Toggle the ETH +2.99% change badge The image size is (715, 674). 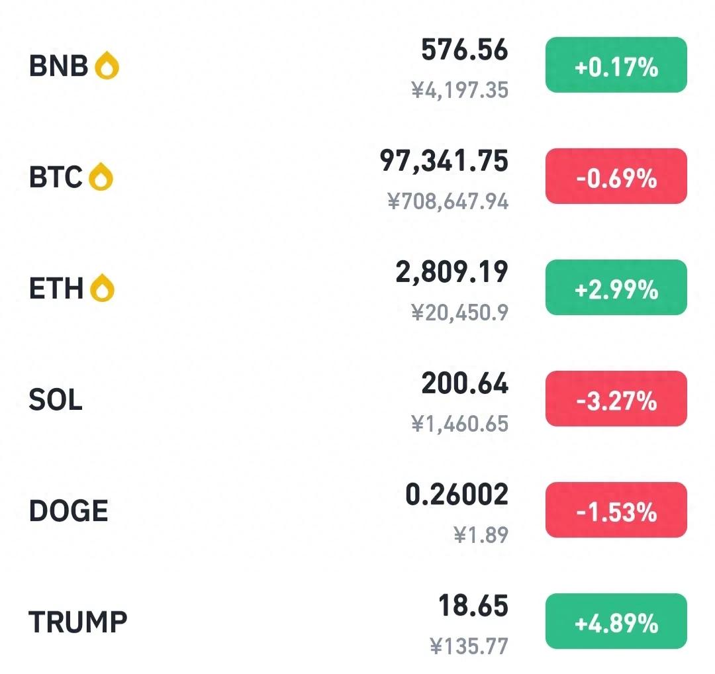coord(616,287)
